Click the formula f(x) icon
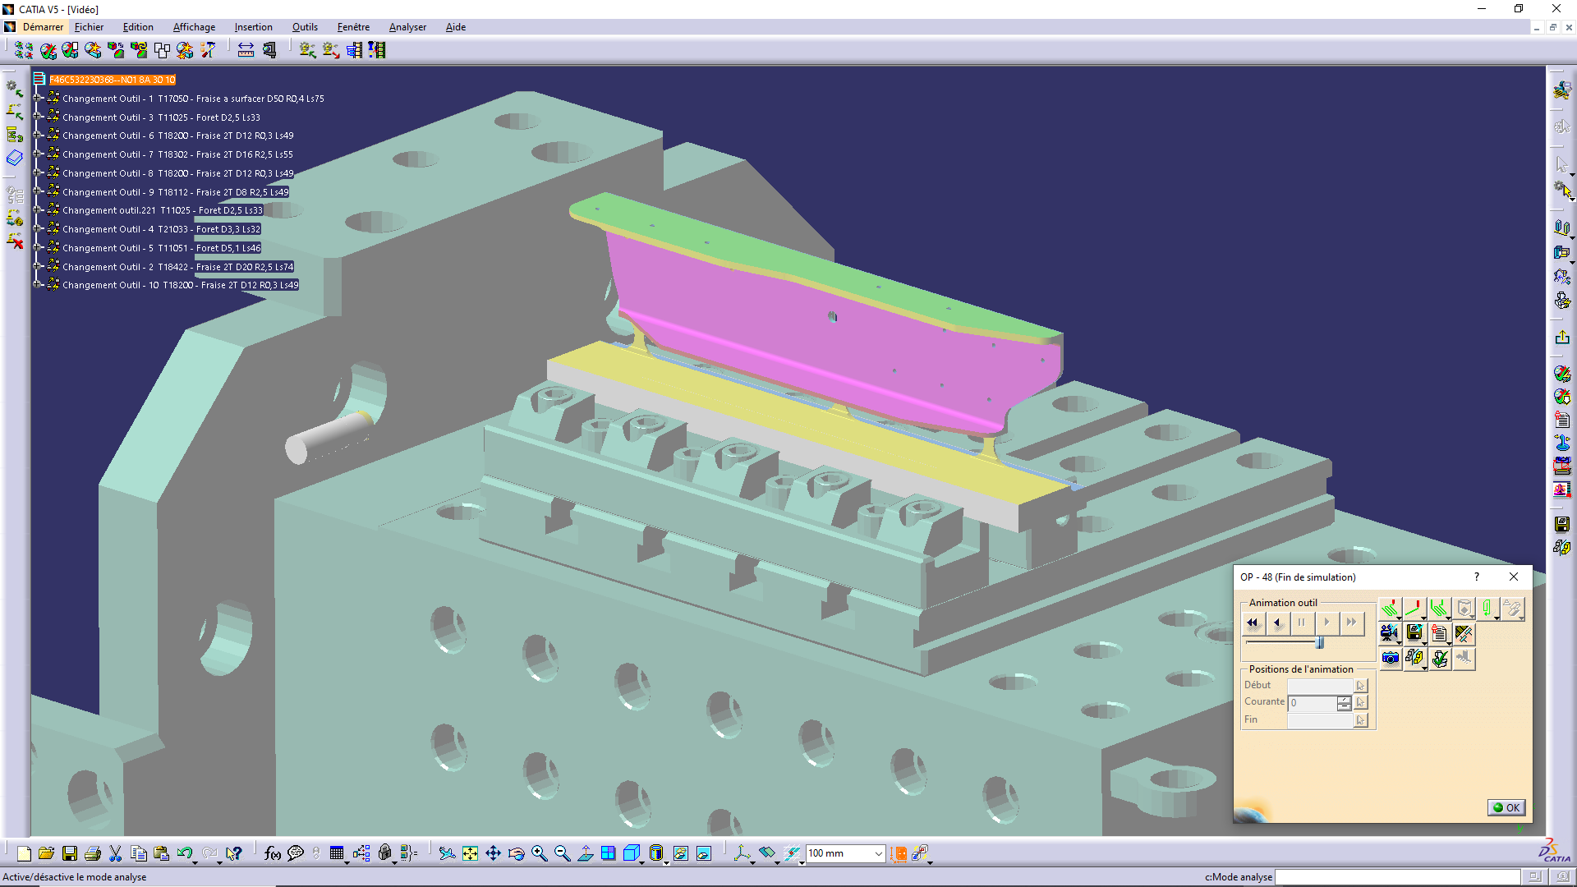1577x887 pixels. 272,853
